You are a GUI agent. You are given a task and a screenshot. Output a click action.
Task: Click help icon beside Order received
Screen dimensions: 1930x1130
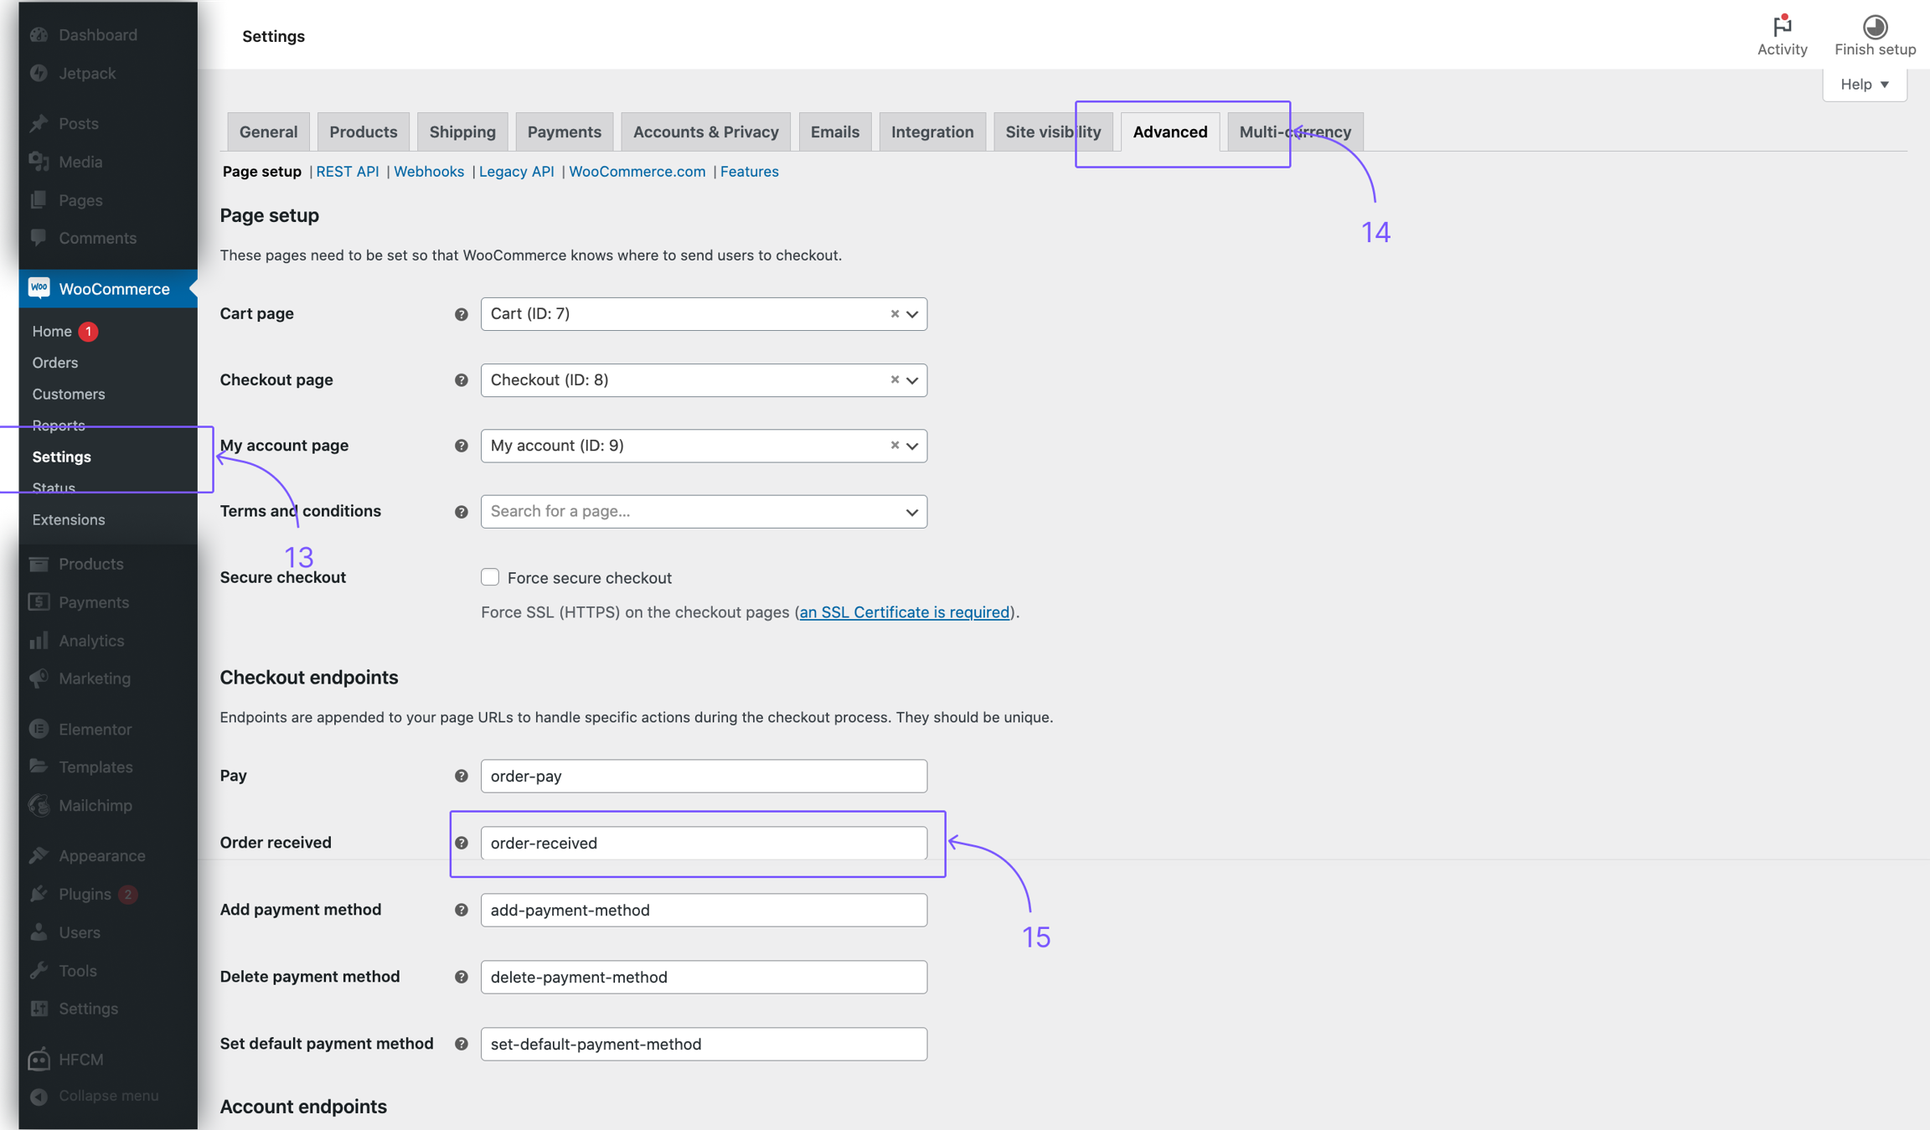461,843
